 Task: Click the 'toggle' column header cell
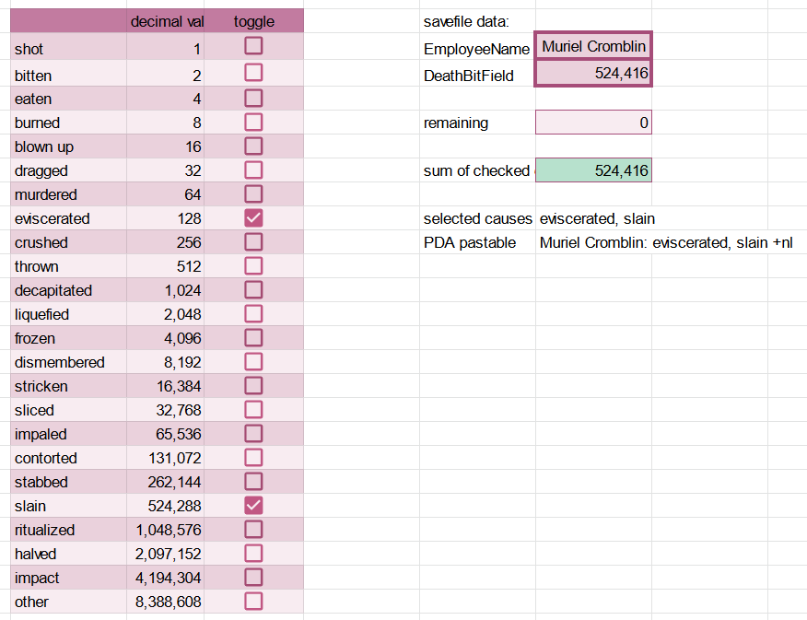(x=253, y=21)
